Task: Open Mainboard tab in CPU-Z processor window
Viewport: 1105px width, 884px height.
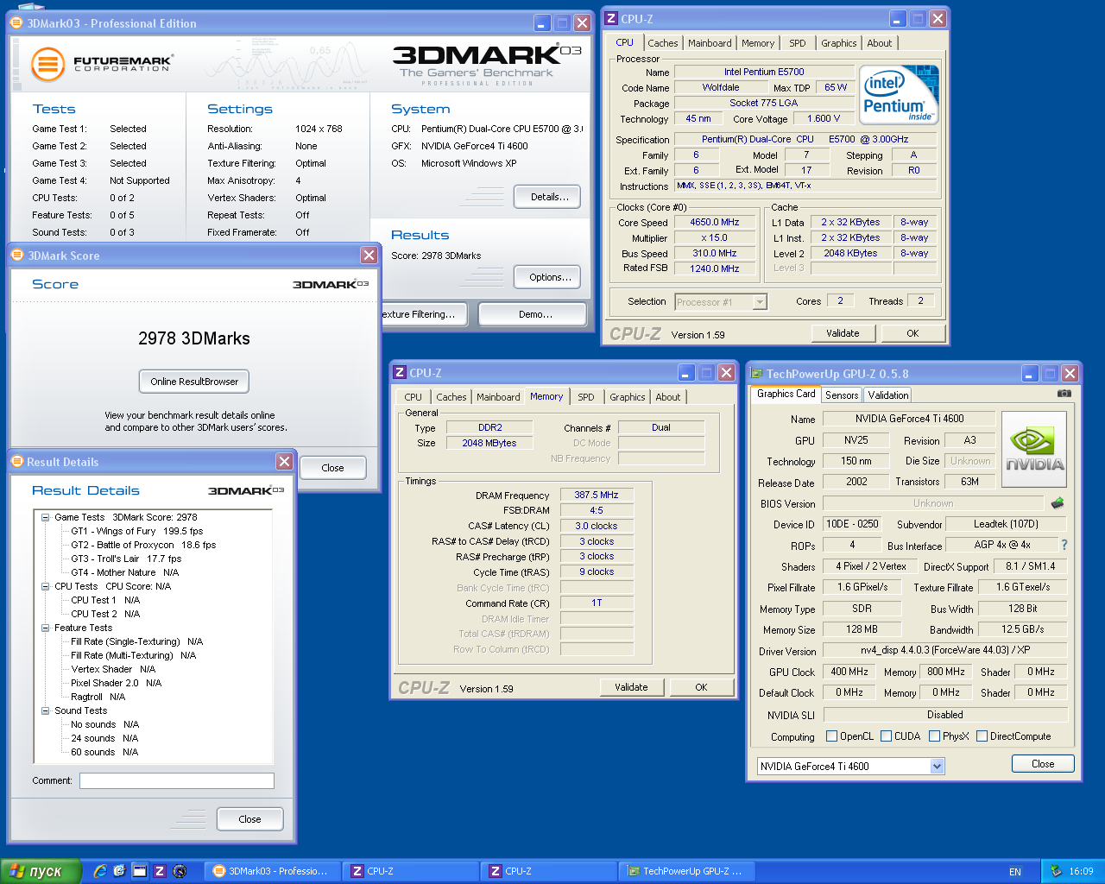Action: [710, 43]
